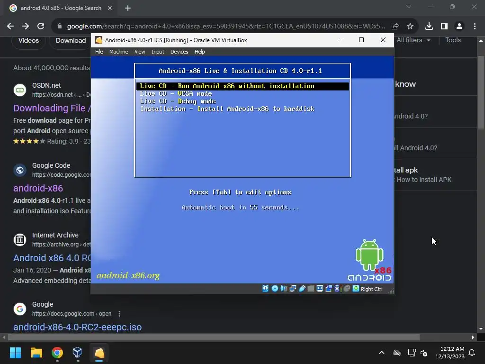
Task: View site information via the lock icon
Action: click(x=60, y=27)
